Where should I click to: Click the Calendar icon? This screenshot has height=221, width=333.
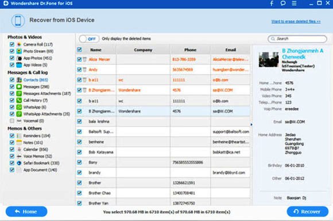pos(19,149)
